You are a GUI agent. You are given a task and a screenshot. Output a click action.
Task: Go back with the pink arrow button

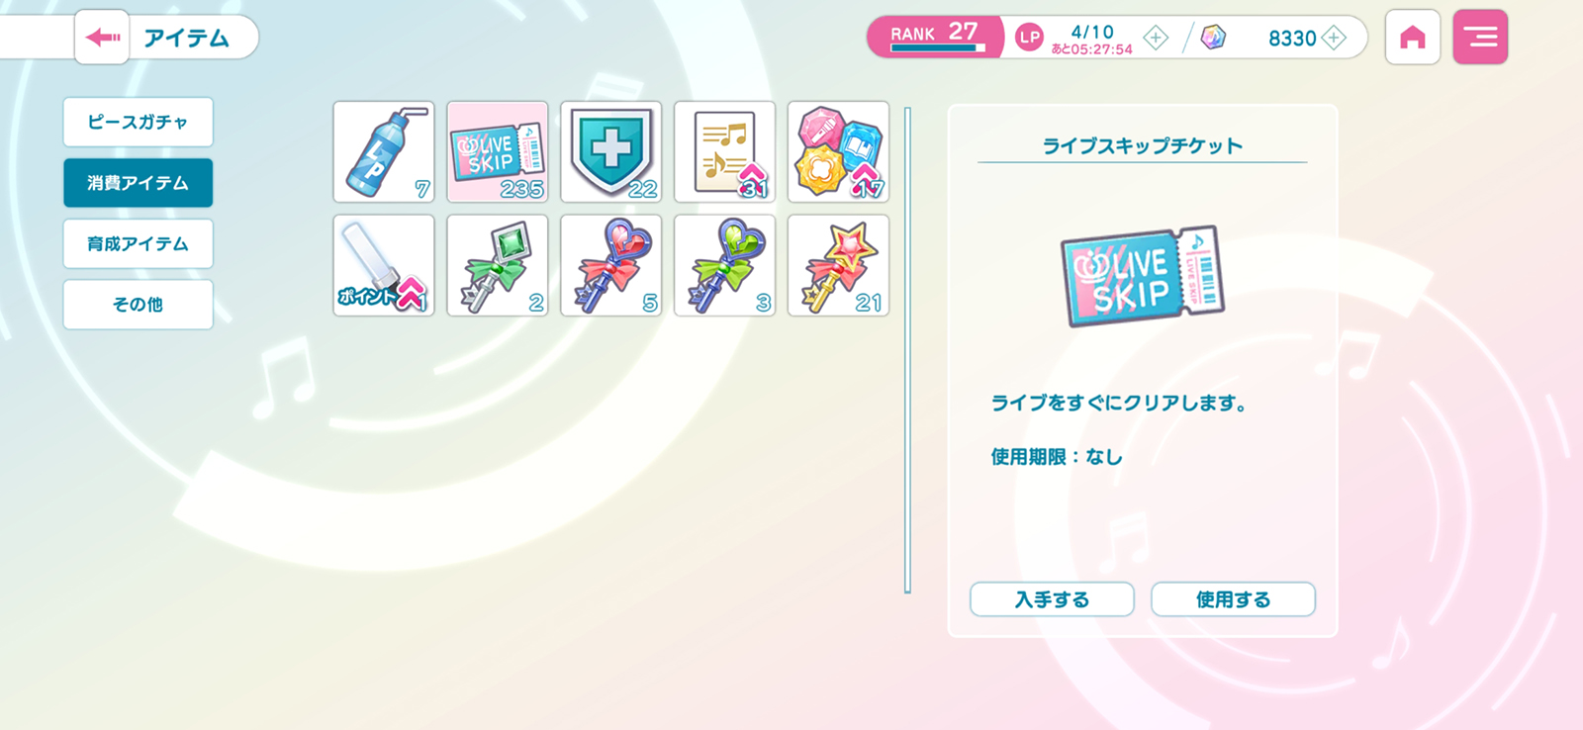tap(102, 38)
